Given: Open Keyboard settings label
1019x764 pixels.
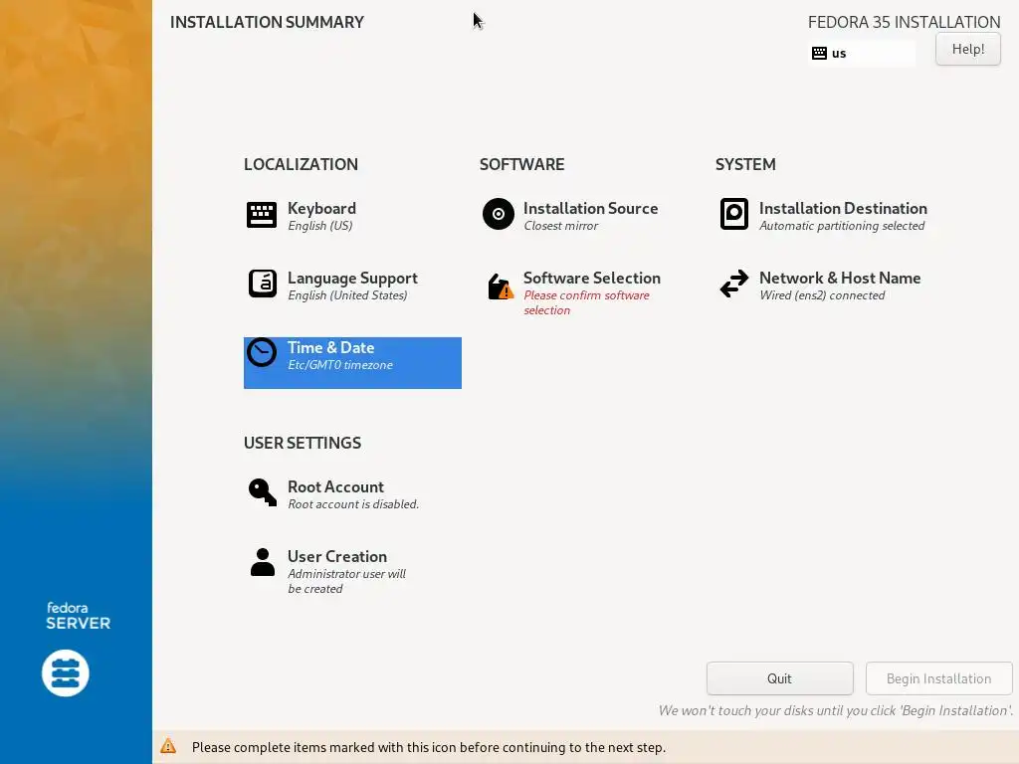Looking at the screenshot, I should [x=321, y=209].
